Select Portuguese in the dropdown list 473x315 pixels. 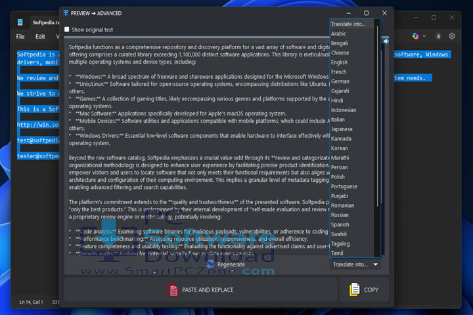pyautogui.click(x=344, y=186)
